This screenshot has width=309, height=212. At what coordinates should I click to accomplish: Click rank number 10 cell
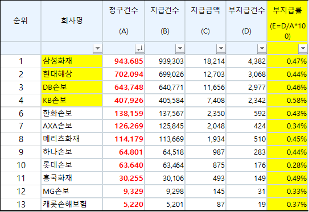20,165
